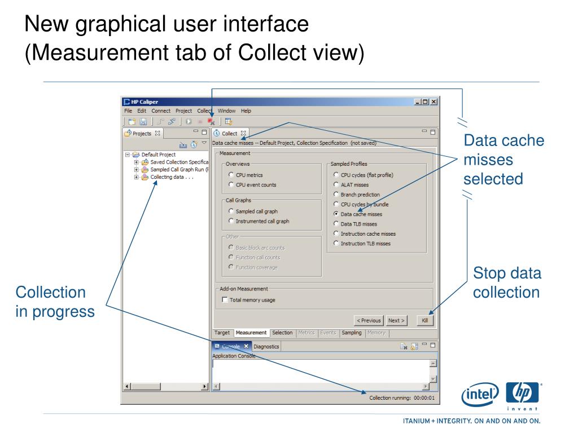Click the console scroll up arrow
Screen dimensions: 578x433
point(433,364)
